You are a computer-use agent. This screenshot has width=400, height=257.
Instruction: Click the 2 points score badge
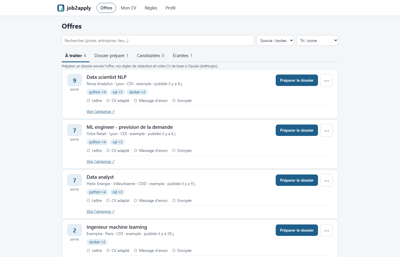pos(75,230)
